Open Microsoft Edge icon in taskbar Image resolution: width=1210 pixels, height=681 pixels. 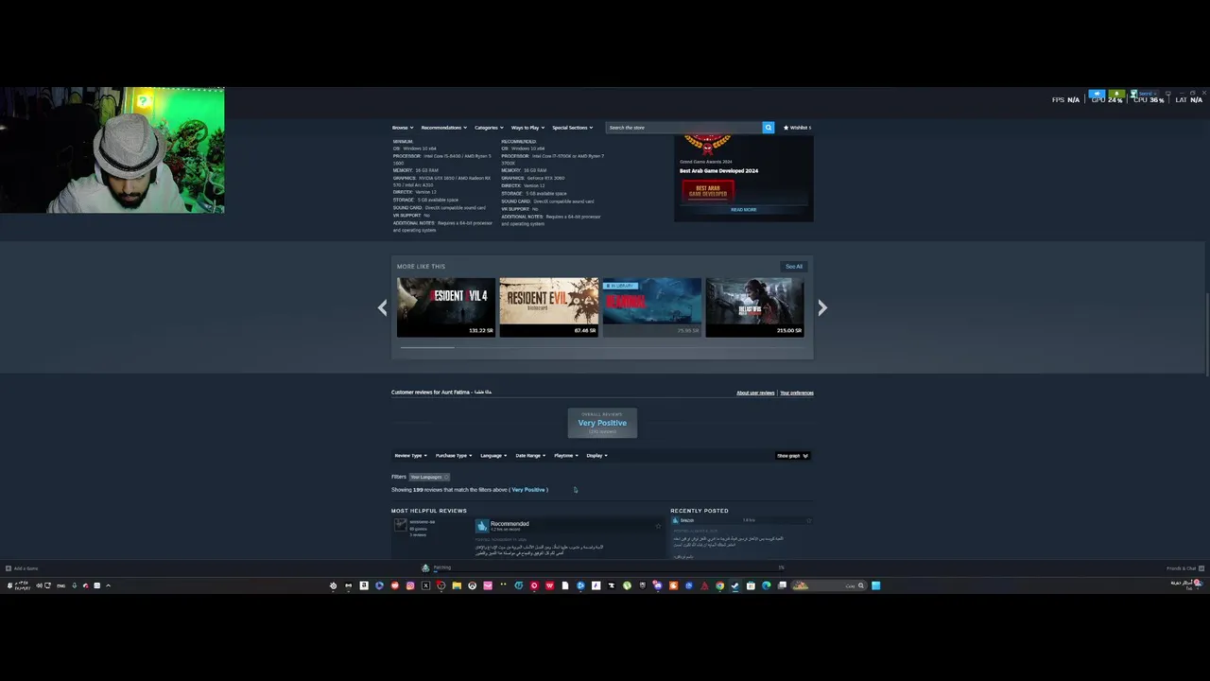pos(766,585)
